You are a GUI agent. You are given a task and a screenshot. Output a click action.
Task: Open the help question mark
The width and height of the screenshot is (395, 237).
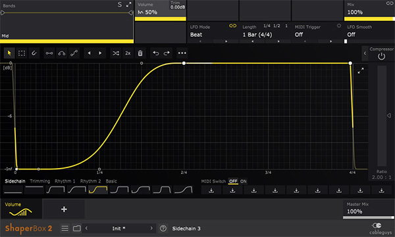click(163, 228)
